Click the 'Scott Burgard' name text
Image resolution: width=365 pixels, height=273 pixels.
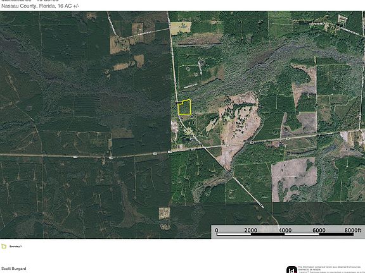14,269
